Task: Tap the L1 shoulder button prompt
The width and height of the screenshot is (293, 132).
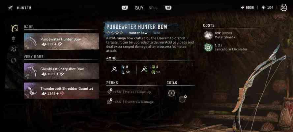Action: [x=125, y=8]
